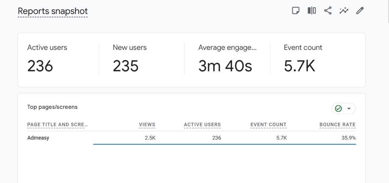Select the Average engagement metric card
The image size is (389, 183).
227,59
